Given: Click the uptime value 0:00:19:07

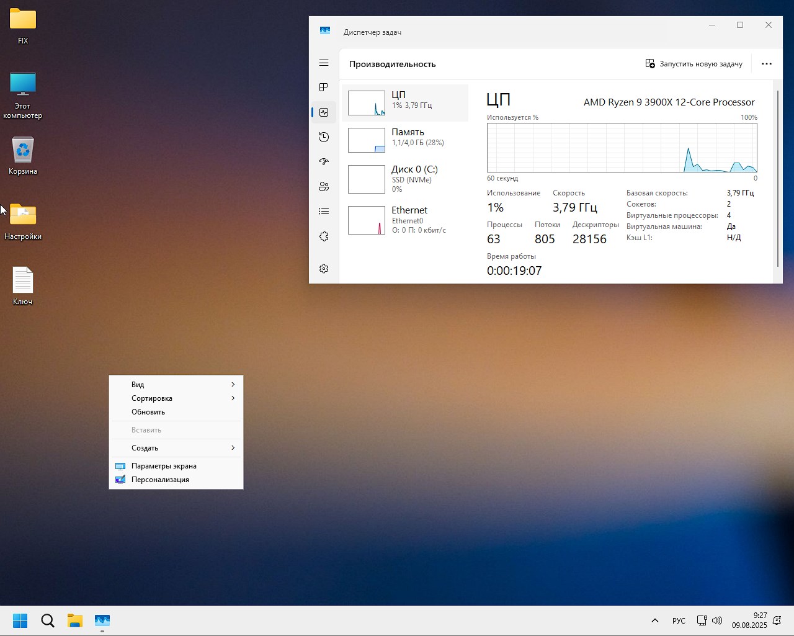Looking at the screenshot, I should coord(514,271).
